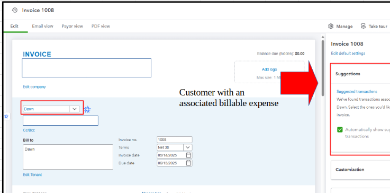390x193 pixels.
Task: Click the invoice form vertical scrollbar
Action: coord(323,68)
